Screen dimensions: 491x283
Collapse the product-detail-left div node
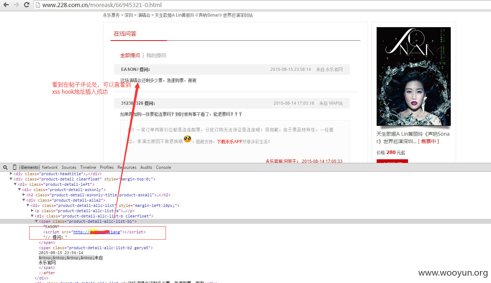coord(15,184)
